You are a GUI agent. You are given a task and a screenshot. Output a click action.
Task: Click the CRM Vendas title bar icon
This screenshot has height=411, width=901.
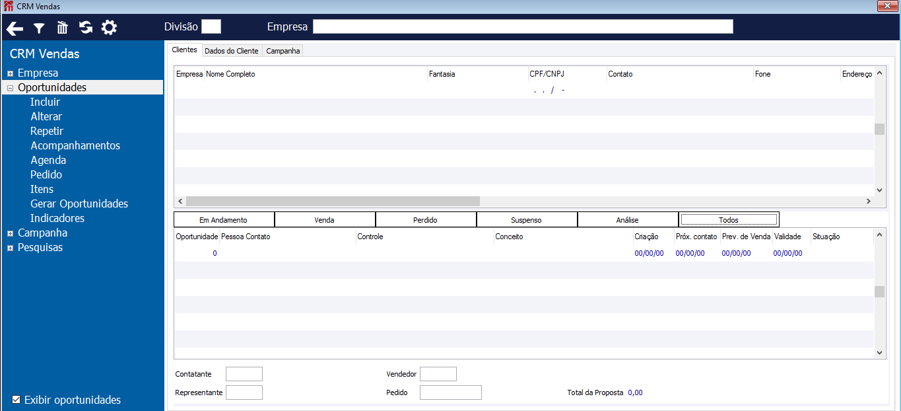coord(8,6)
